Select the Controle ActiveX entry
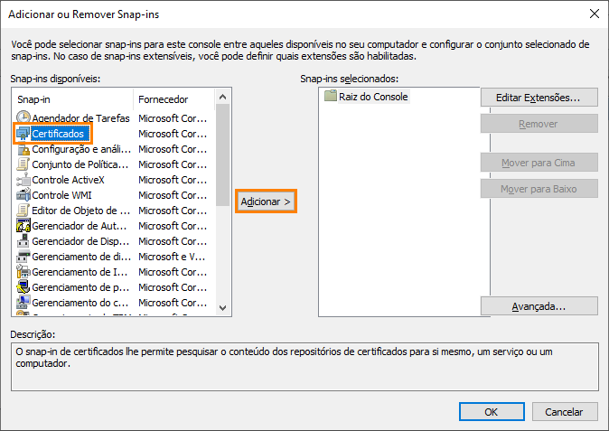609x431 pixels. click(x=68, y=180)
